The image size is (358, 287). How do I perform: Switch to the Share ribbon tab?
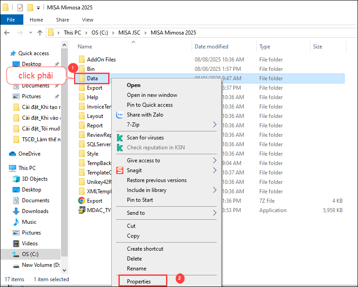point(62,20)
